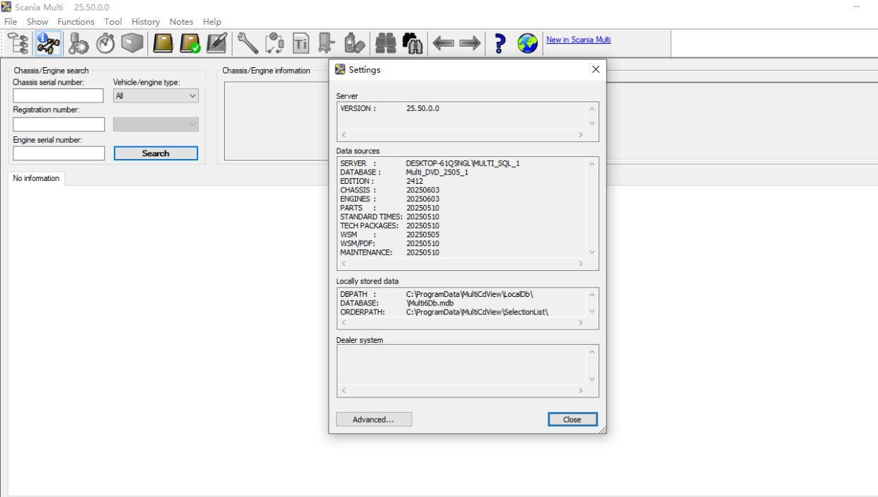Screen dimensions: 878x497
Task: Click the grey seat-shaped toolbar icon
Action: pos(326,44)
